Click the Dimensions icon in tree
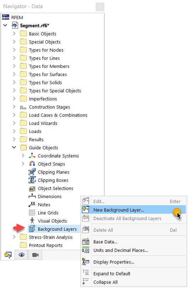 (32, 196)
